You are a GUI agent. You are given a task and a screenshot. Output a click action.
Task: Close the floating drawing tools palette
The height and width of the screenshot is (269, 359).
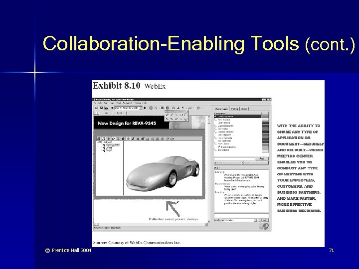pyautogui.click(x=187, y=112)
